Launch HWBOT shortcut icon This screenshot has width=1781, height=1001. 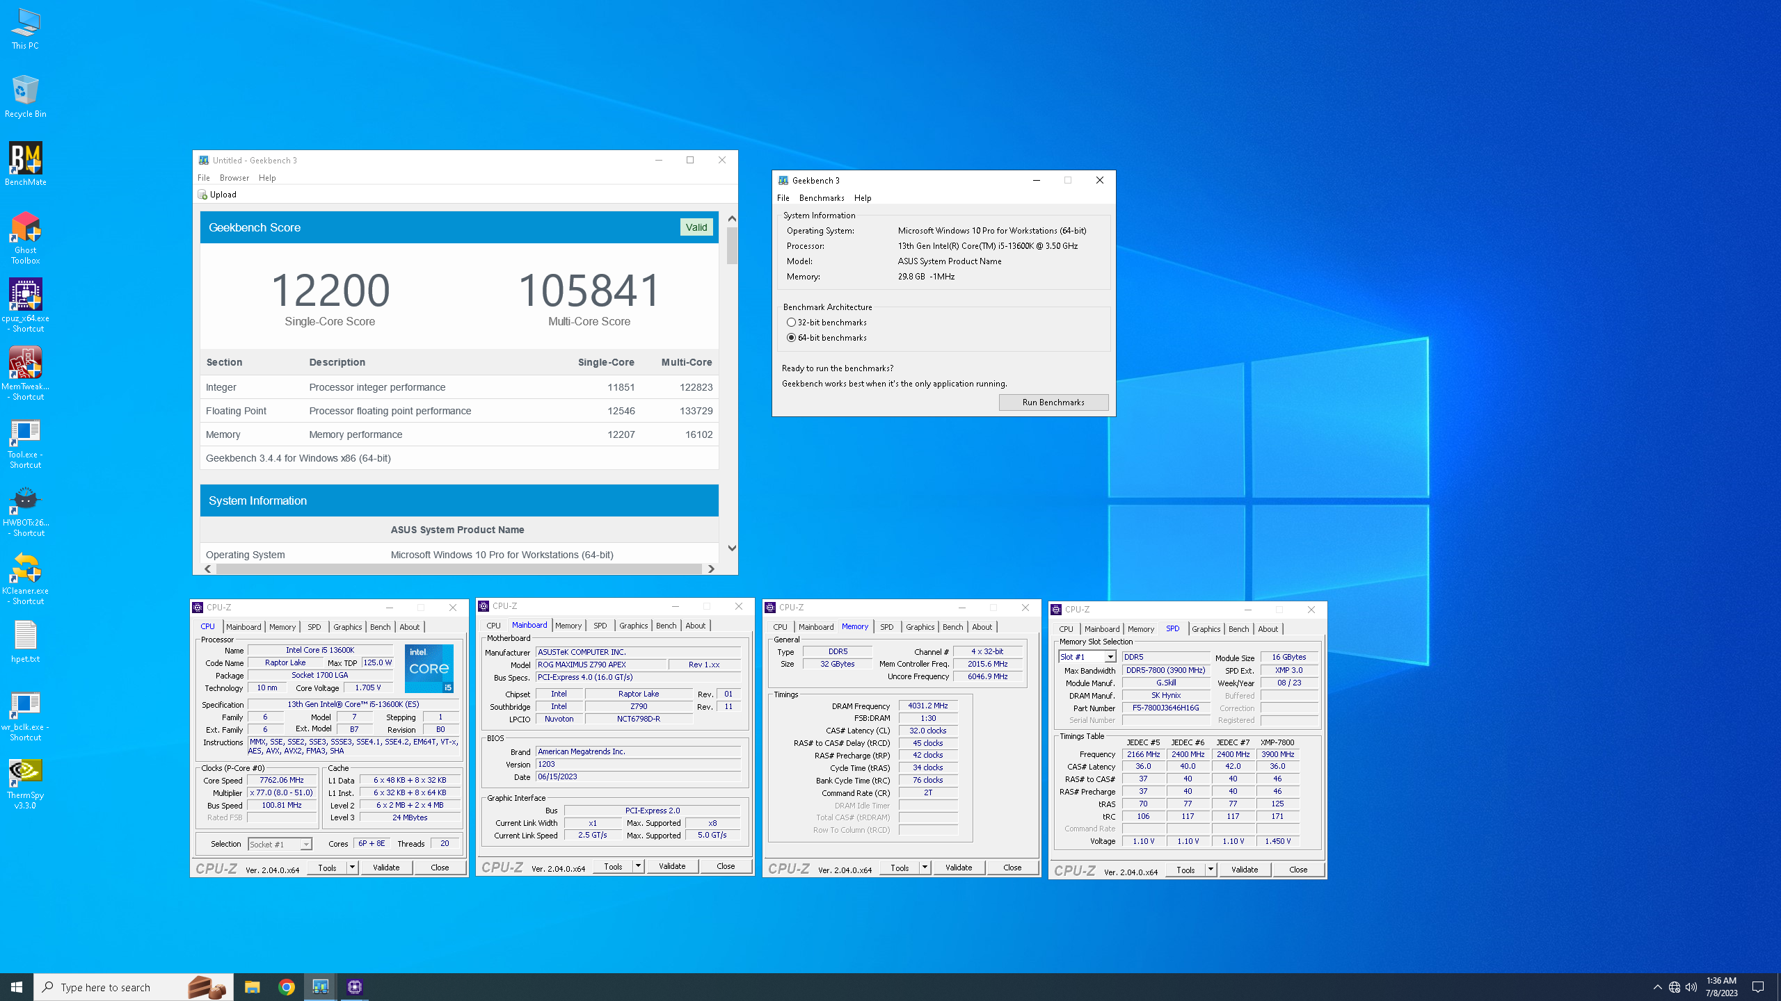pos(25,511)
